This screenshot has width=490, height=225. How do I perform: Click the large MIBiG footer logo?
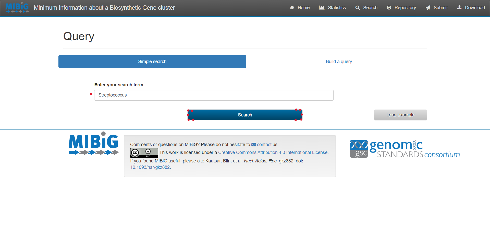tap(94, 143)
